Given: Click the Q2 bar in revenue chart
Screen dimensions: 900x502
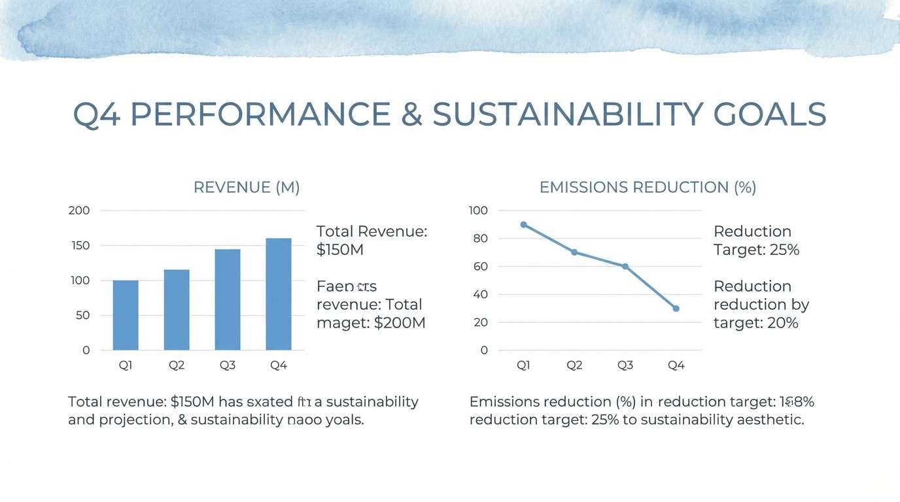Looking at the screenshot, I should coord(177,310).
